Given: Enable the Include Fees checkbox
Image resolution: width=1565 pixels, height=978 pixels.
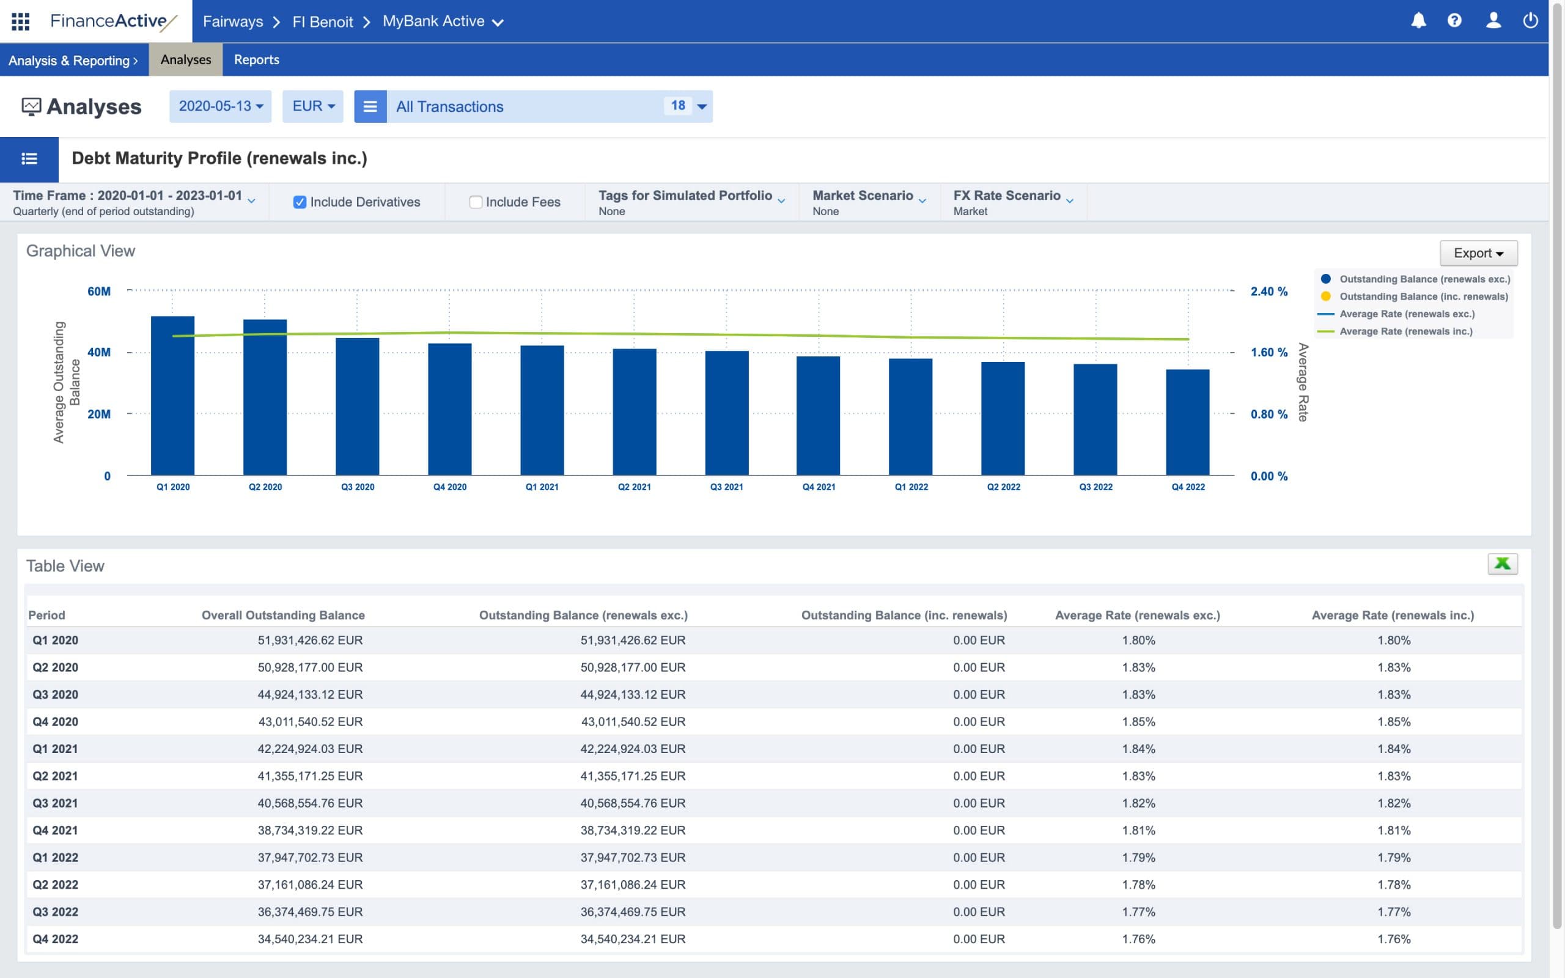Looking at the screenshot, I should 476,202.
